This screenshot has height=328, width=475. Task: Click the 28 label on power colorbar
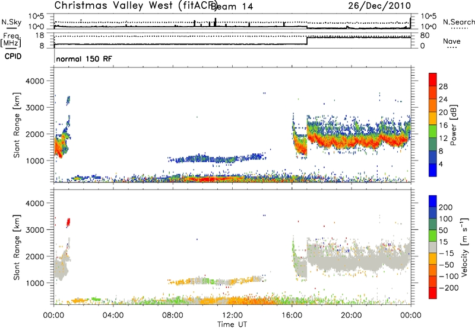point(443,86)
